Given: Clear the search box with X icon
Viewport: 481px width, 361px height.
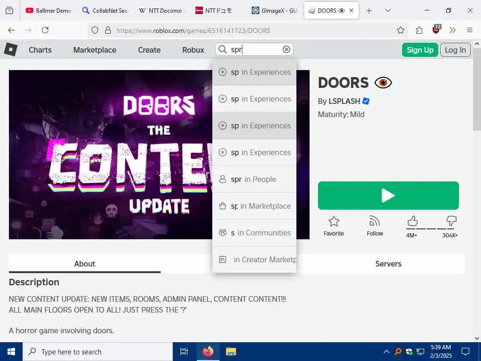Looking at the screenshot, I should point(286,49).
